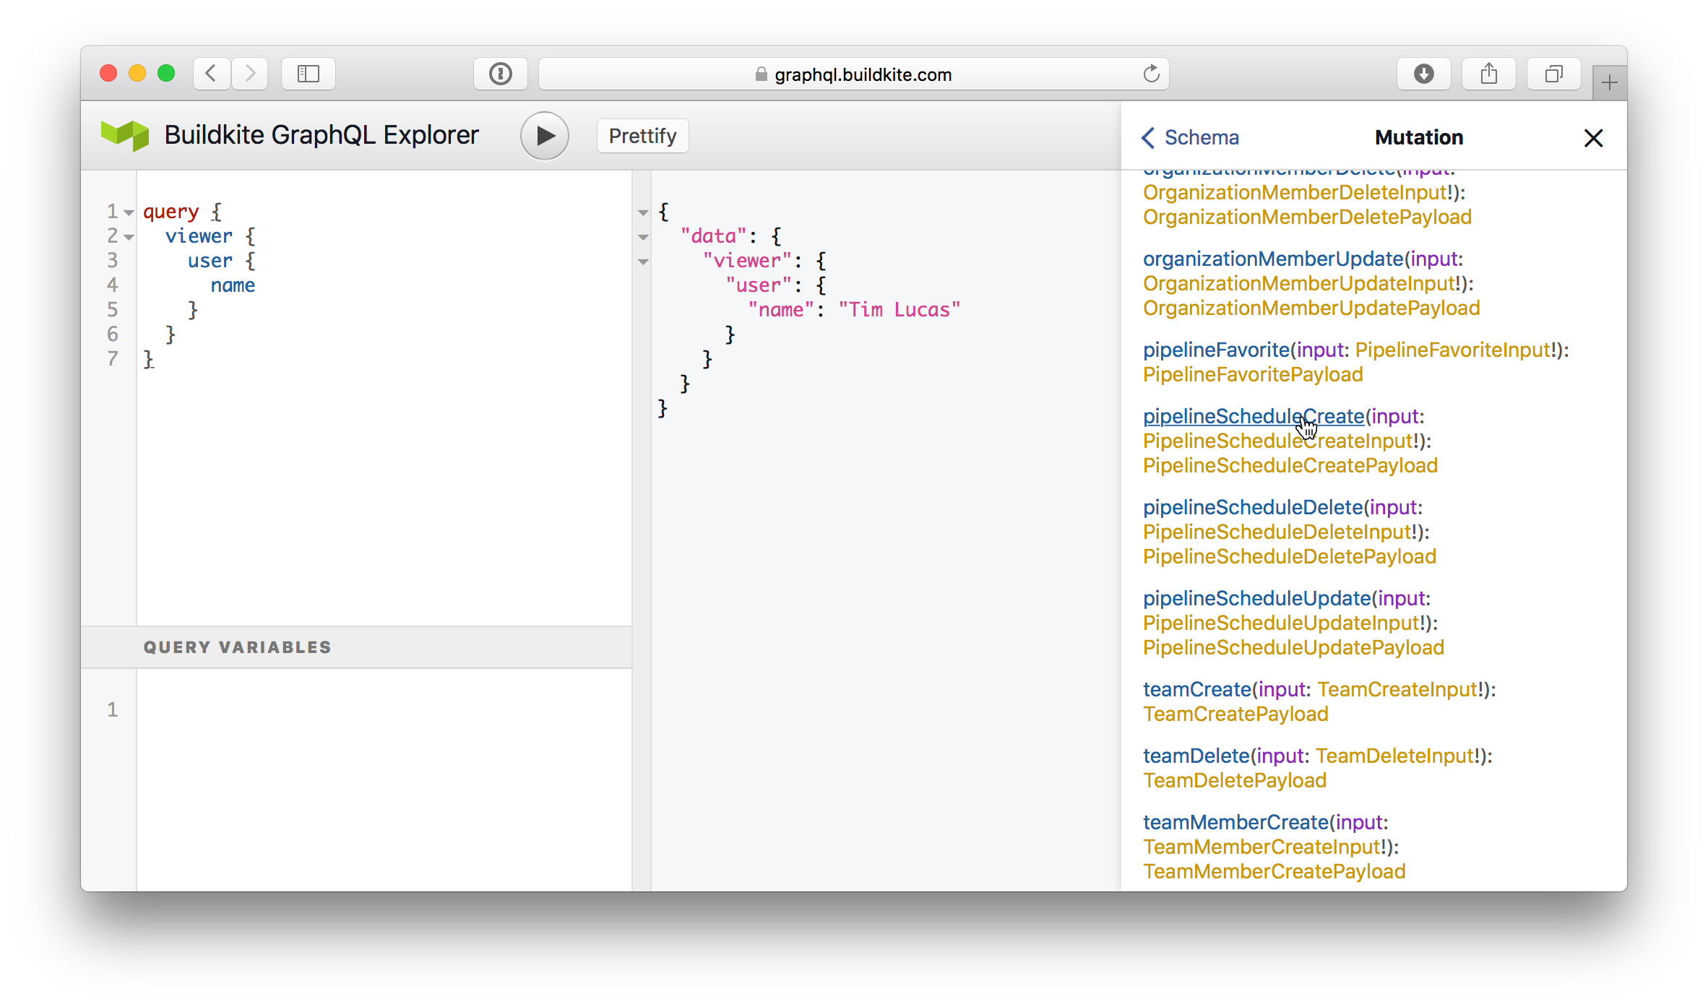Open the pipelineScheduleUpdate mutation docs
The image size is (1708, 1007).
pos(1257,598)
